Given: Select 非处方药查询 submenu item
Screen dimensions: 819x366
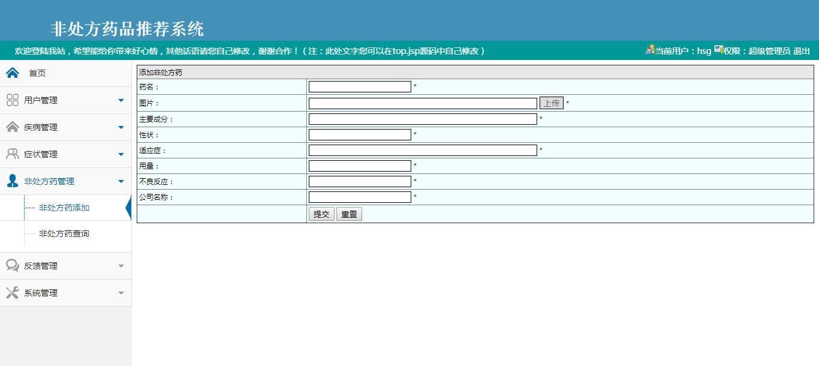Looking at the screenshot, I should point(64,233).
